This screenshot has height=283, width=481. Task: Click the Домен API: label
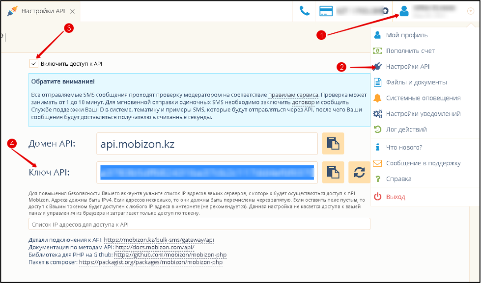(52, 144)
